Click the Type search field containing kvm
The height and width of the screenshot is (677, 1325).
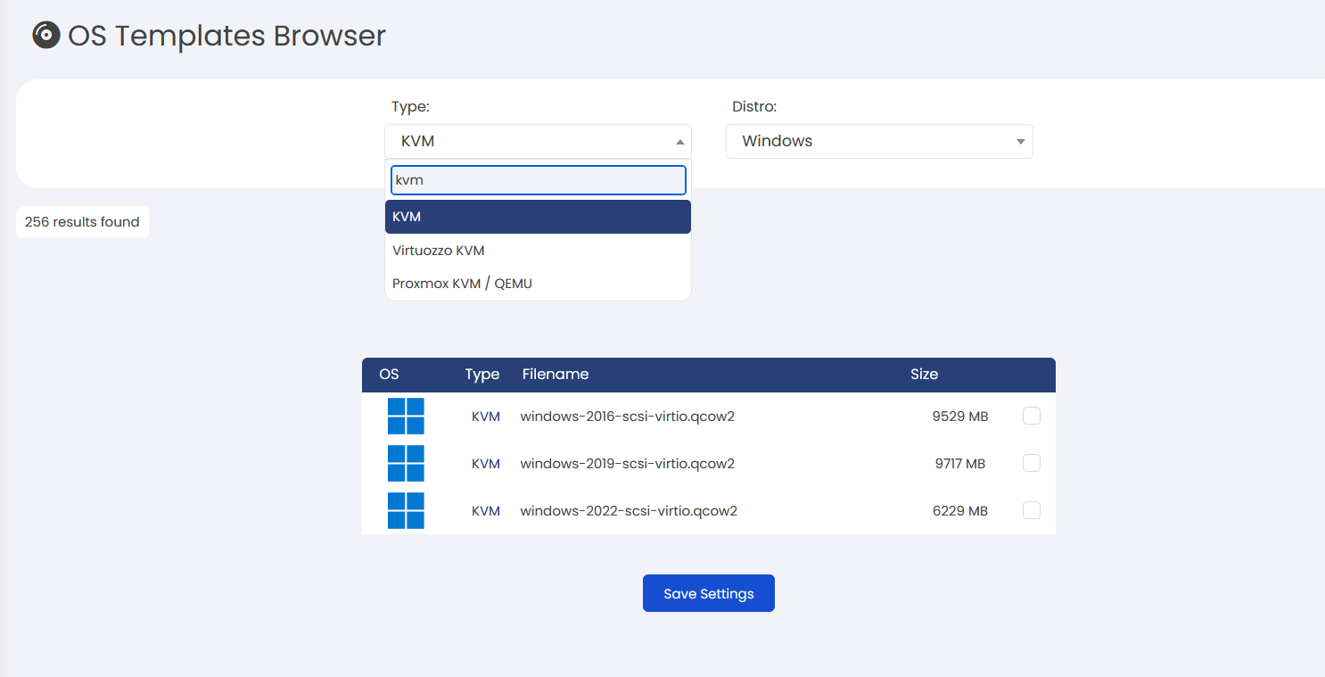point(538,180)
